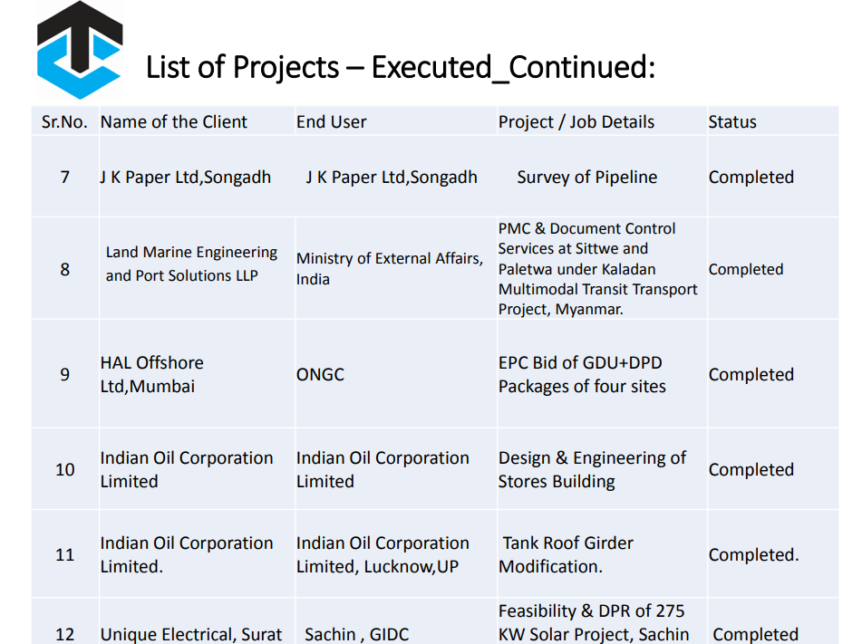Click the End User column header
This screenshot has height=644, width=862.
click(332, 122)
